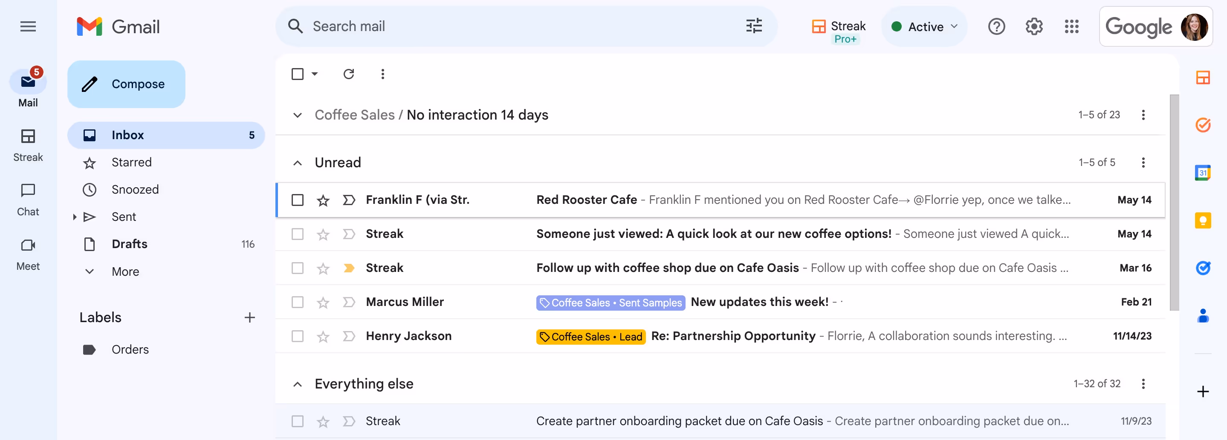Open the Re: Partnership Opportunity email
The height and width of the screenshot is (440, 1227).
click(x=720, y=336)
